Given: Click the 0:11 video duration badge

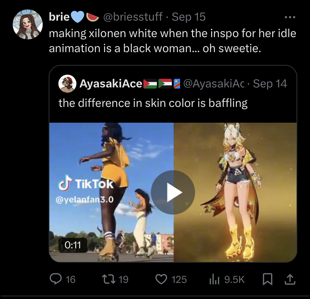Looking at the screenshot, I should pos(73,245).
